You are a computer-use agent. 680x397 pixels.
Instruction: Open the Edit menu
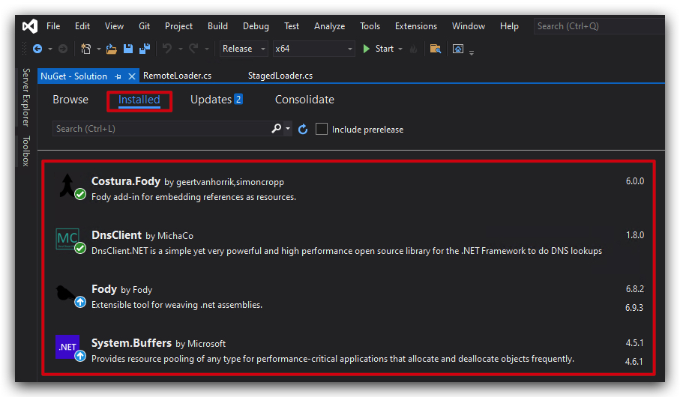point(82,26)
